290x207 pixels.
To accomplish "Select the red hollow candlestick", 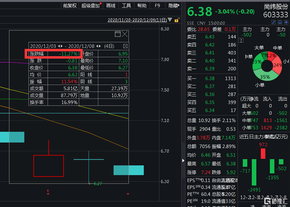I will [49, 166].
